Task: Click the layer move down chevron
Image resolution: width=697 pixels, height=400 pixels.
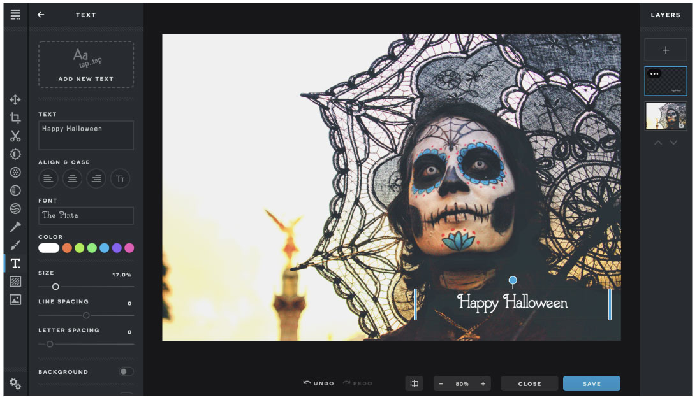Action: [673, 143]
